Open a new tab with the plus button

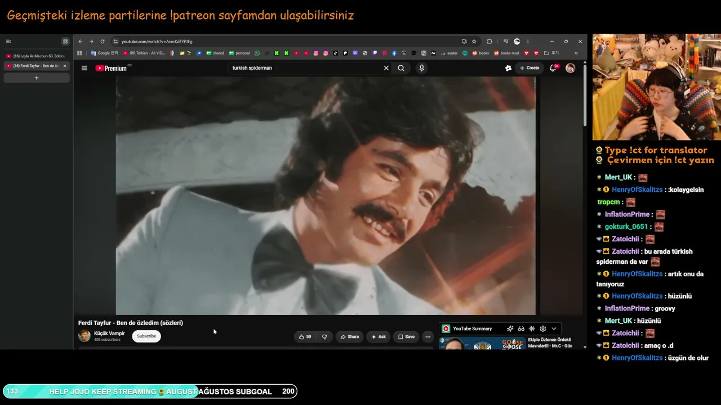(37, 78)
